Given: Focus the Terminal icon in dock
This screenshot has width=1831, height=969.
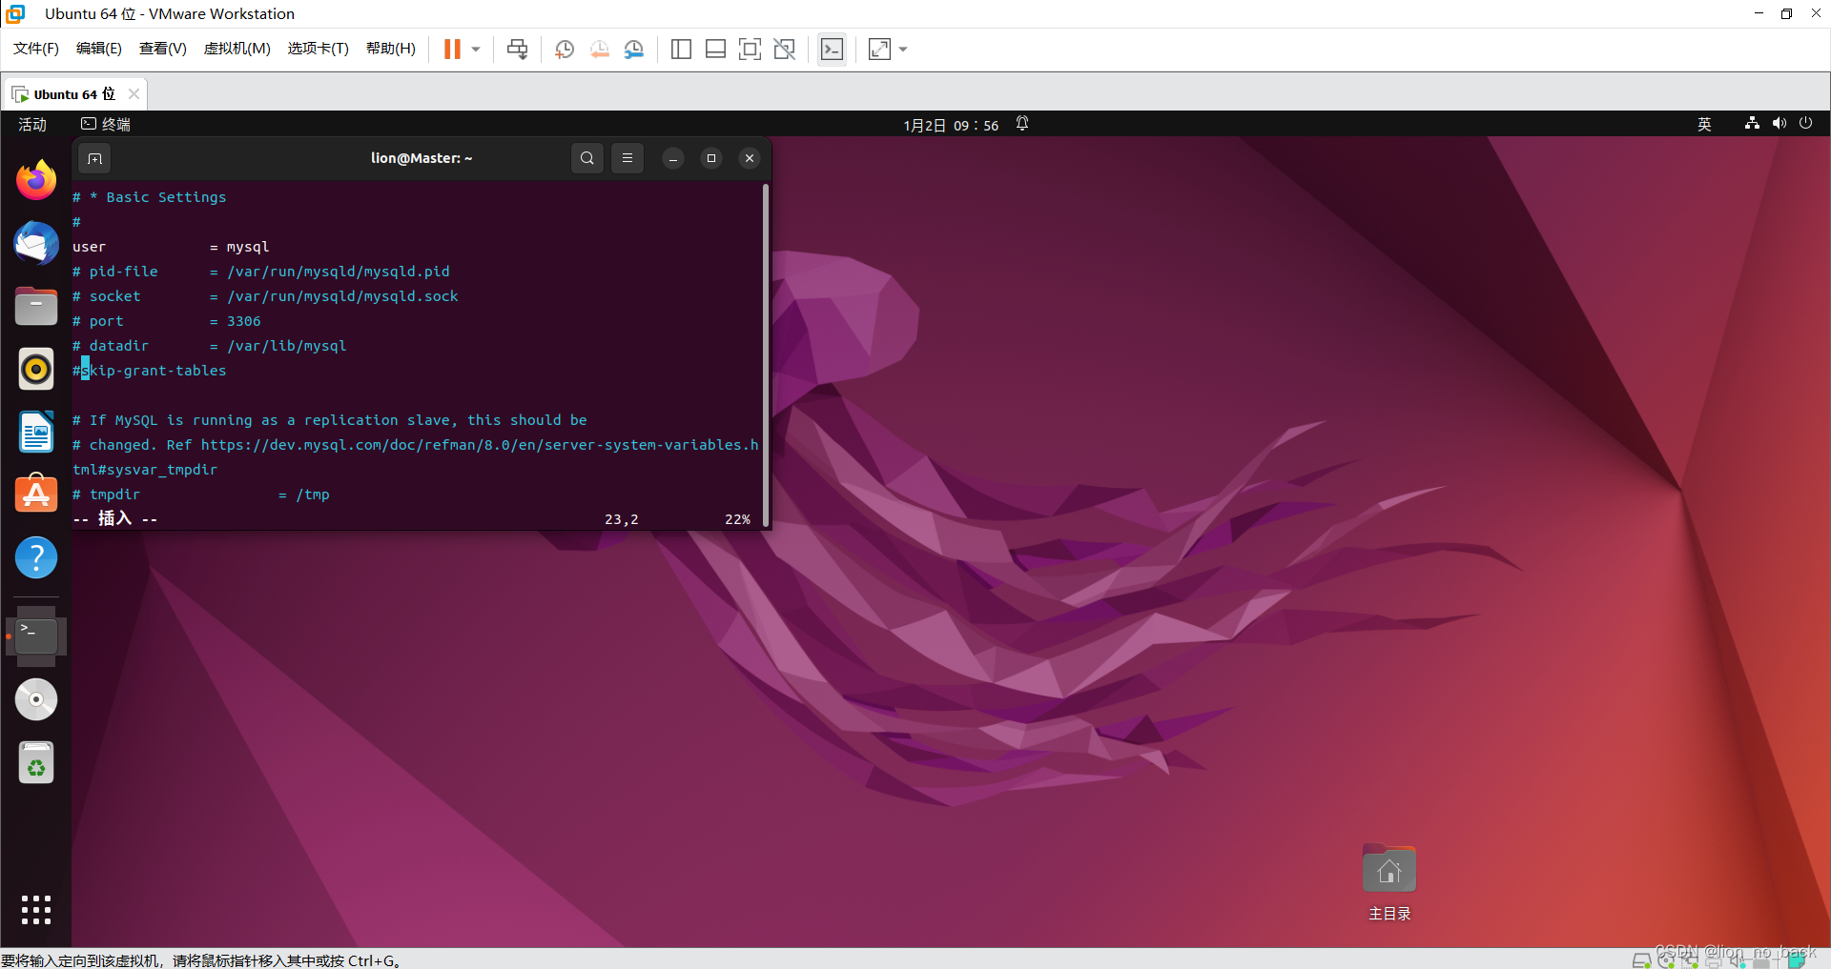Looking at the screenshot, I should point(36,636).
